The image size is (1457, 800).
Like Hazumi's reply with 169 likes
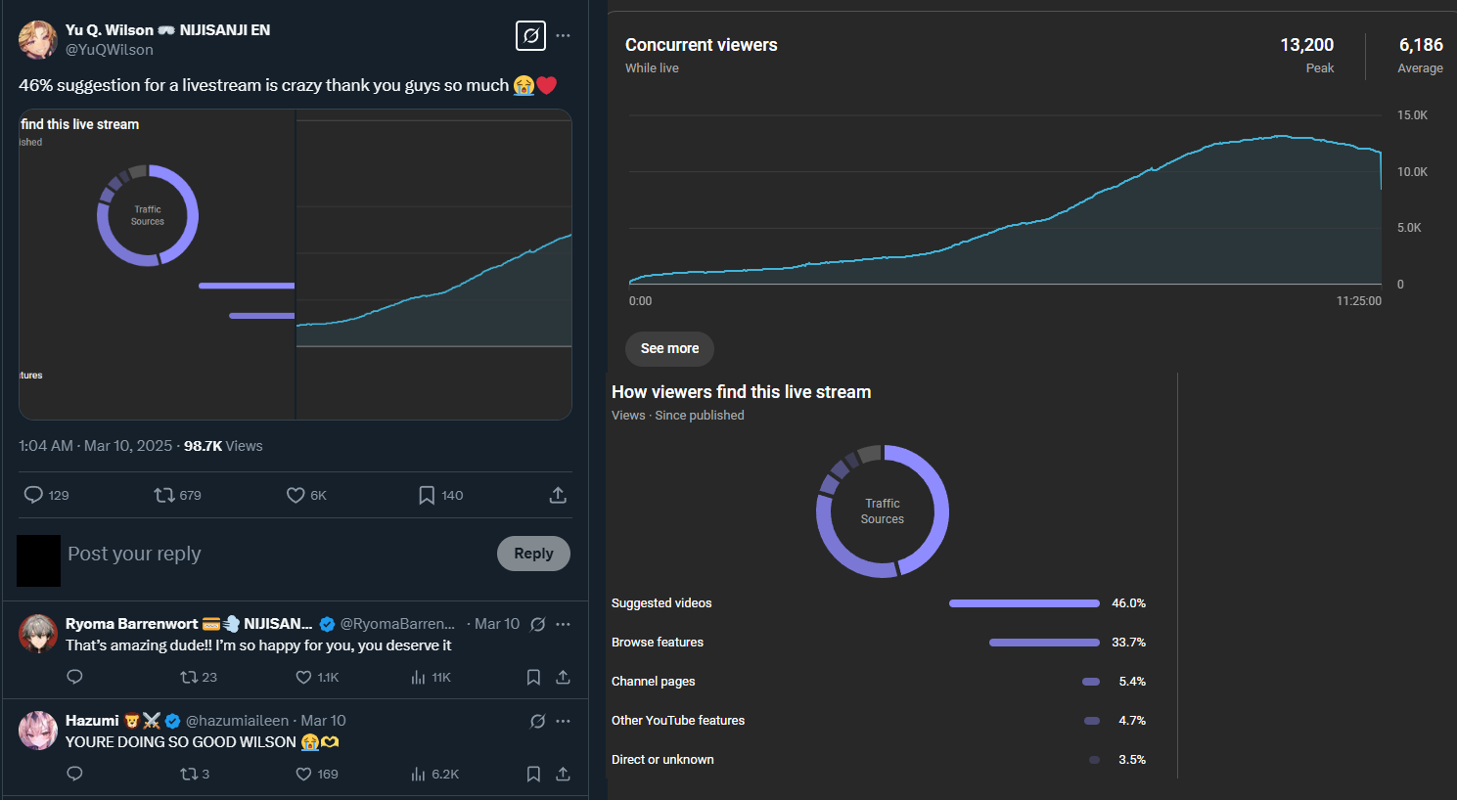click(x=303, y=774)
